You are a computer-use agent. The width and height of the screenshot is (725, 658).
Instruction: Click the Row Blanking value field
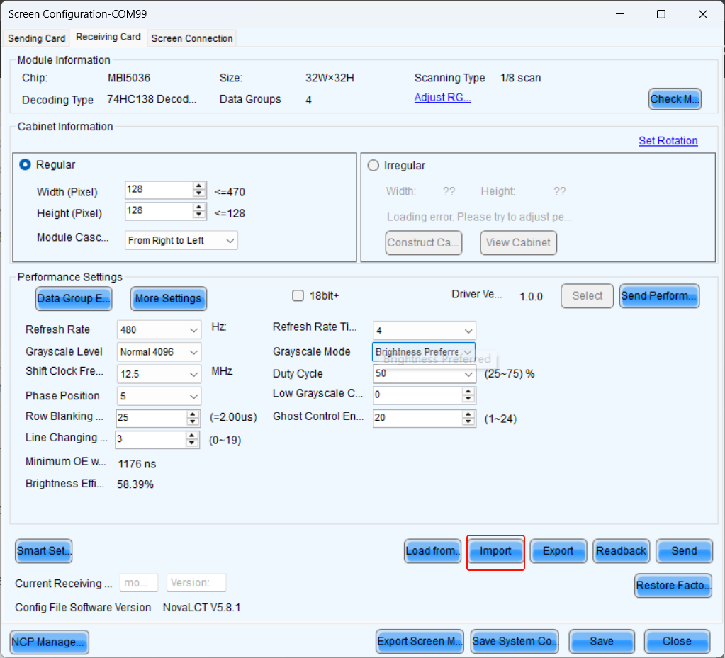click(x=150, y=418)
